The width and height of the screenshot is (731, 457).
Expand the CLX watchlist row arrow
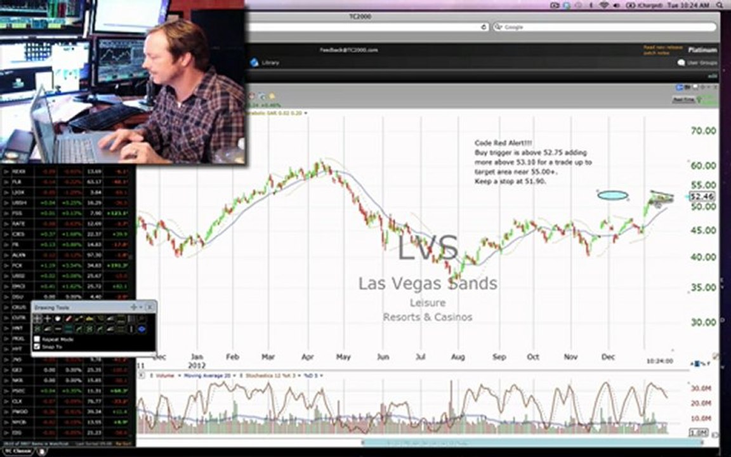(x=6, y=401)
